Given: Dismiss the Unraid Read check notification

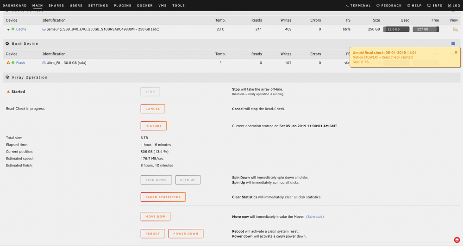Looking at the screenshot, I should pos(456,52).
